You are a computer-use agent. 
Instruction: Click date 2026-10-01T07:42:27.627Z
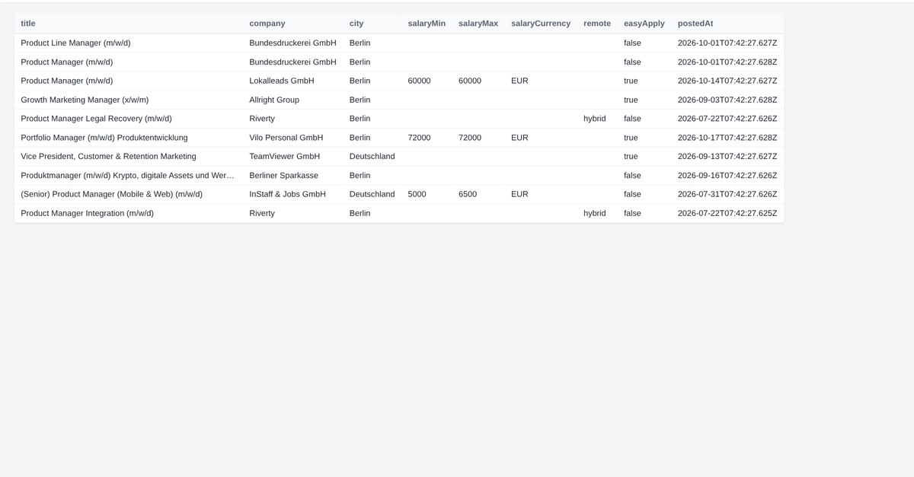point(727,43)
